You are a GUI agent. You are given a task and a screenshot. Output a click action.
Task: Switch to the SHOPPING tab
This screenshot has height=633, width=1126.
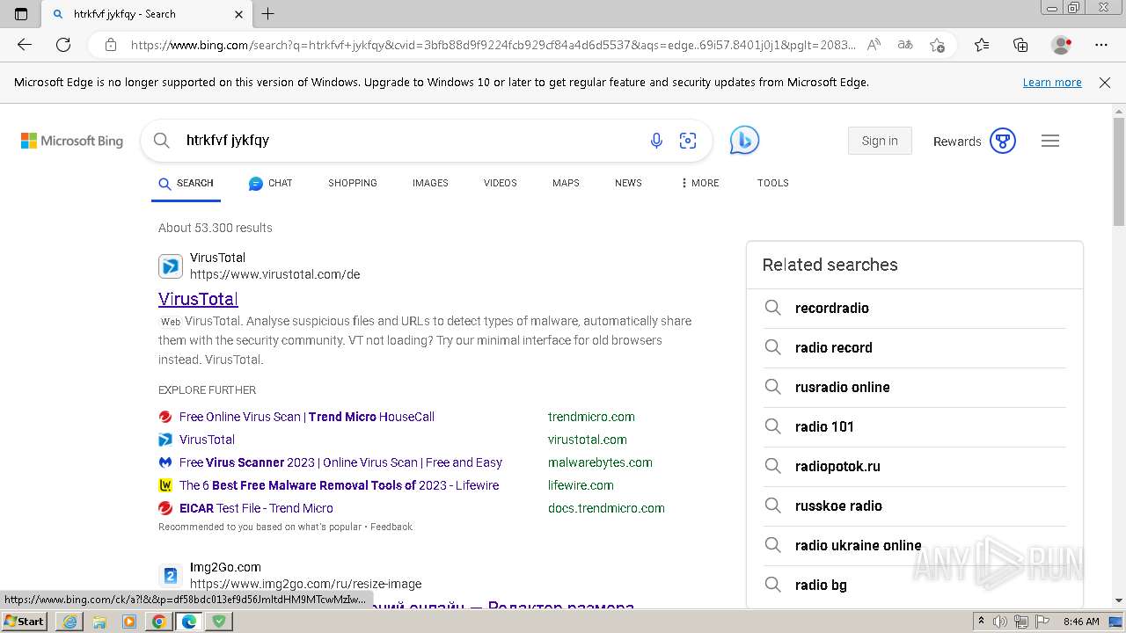tap(353, 183)
